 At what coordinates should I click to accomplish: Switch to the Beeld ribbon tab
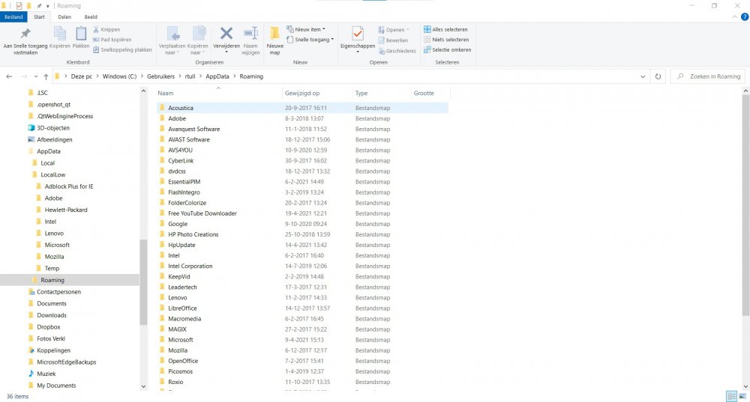click(90, 16)
